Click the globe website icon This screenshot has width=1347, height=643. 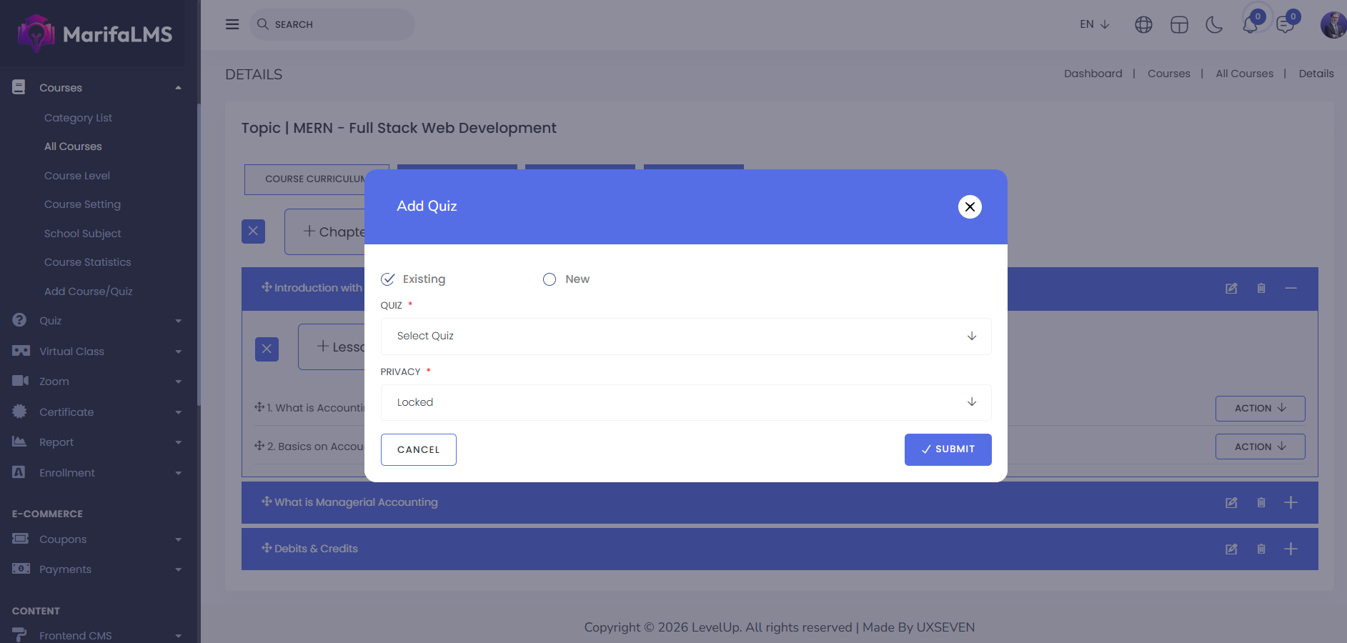[1143, 25]
